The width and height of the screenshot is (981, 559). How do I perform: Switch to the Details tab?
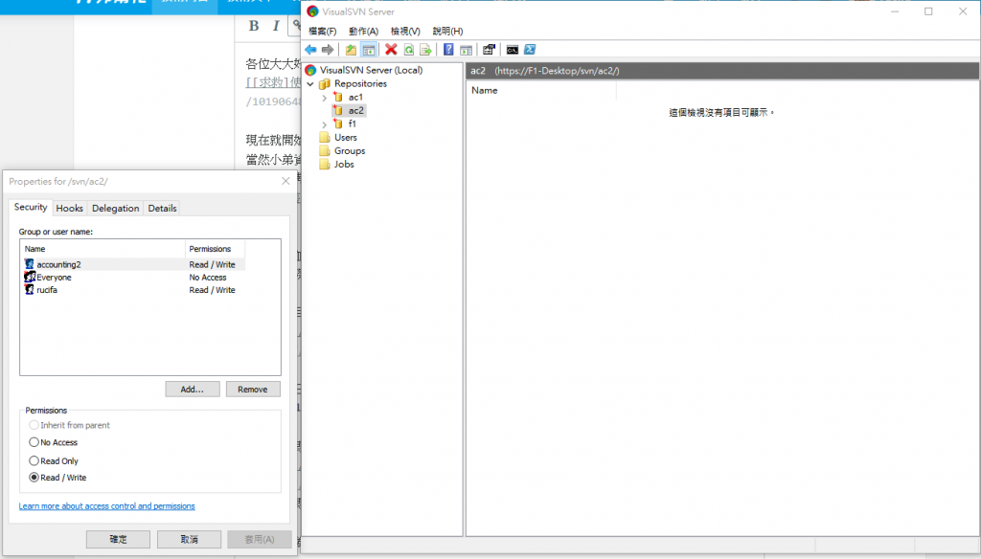click(162, 209)
